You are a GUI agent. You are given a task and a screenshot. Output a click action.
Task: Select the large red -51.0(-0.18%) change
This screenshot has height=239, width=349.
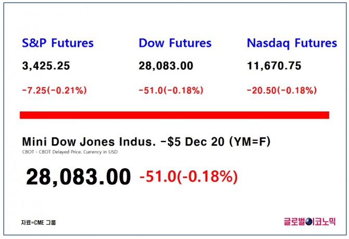[x=189, y=177]
